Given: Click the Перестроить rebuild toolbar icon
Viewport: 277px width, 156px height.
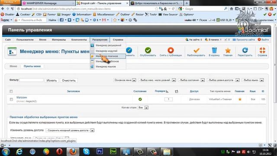Looking at the screenshot, I should point(245,50).
